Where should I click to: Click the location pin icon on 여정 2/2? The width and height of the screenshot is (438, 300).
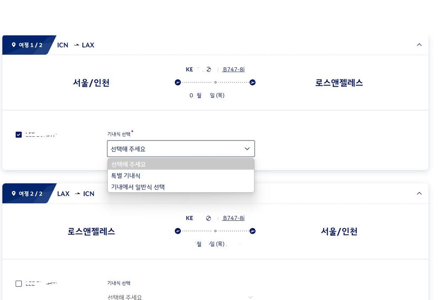coord(13,194)
